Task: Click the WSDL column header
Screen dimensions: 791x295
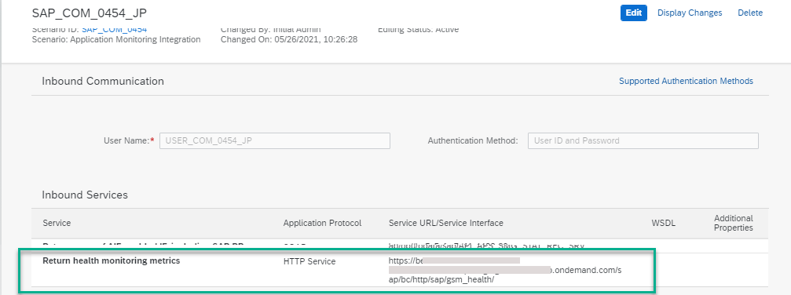Action: (664, 223)
